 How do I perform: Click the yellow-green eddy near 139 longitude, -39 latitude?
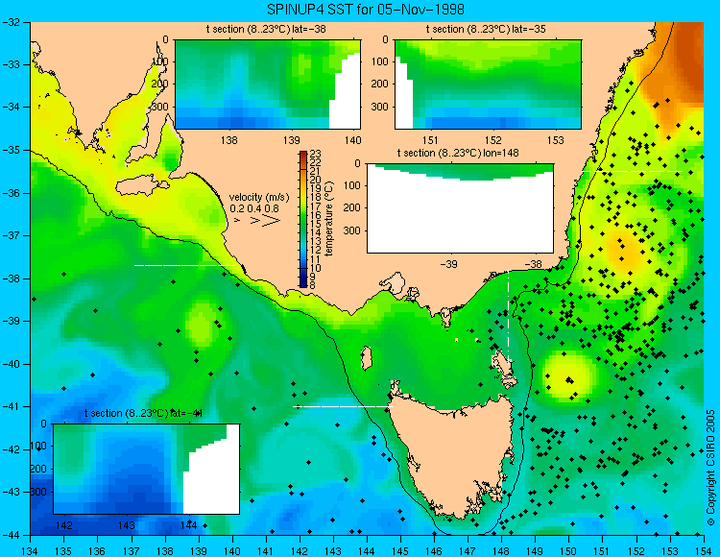[x=202, y=324]
